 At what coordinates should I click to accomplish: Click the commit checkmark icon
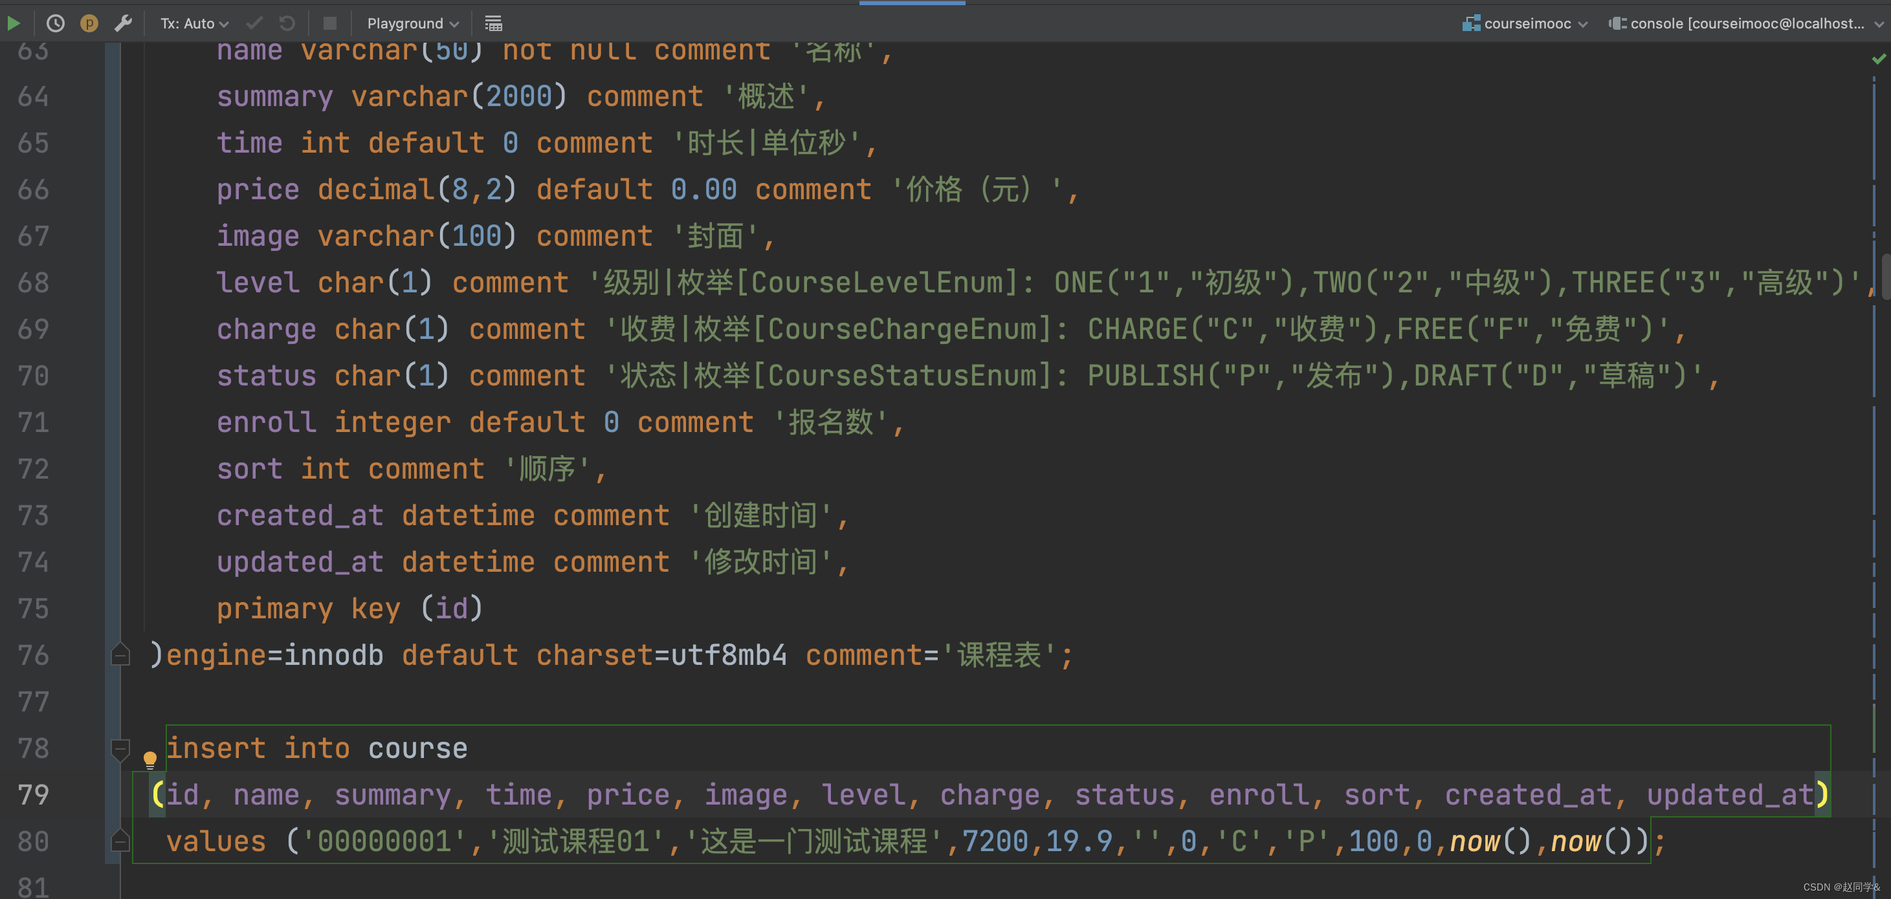[x=254, y=23]
